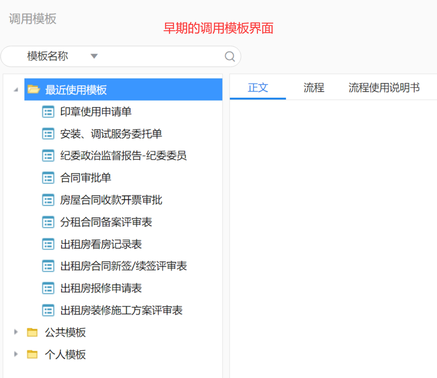Collapse the 最近使用模板 folder arrow
The image size is (437, 378).
click(16, 90)
